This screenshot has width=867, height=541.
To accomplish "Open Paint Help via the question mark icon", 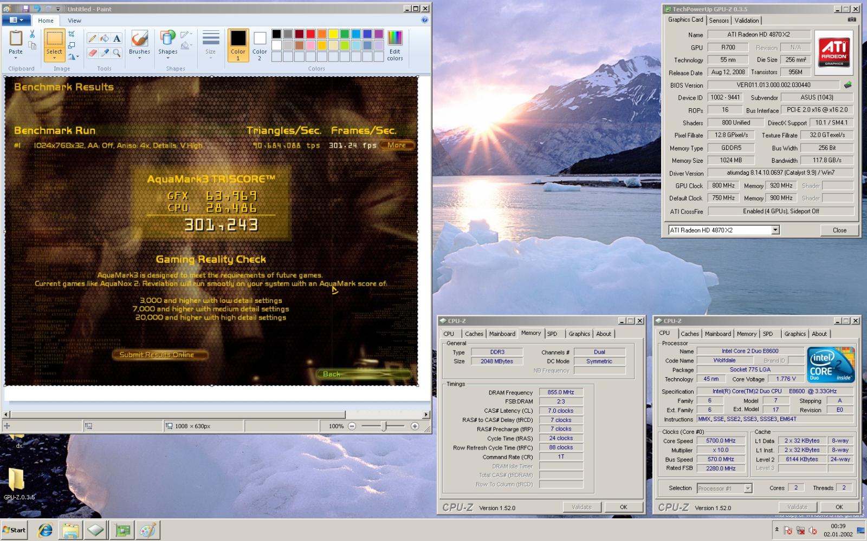I will 424,20.
